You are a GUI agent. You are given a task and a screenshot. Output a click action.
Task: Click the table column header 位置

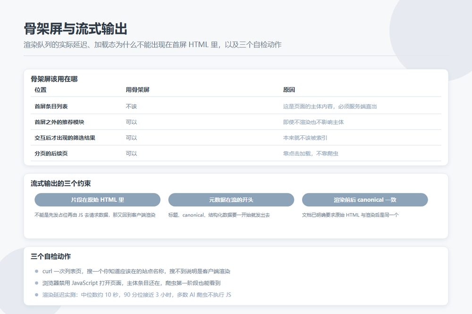[x=40, y=90]
